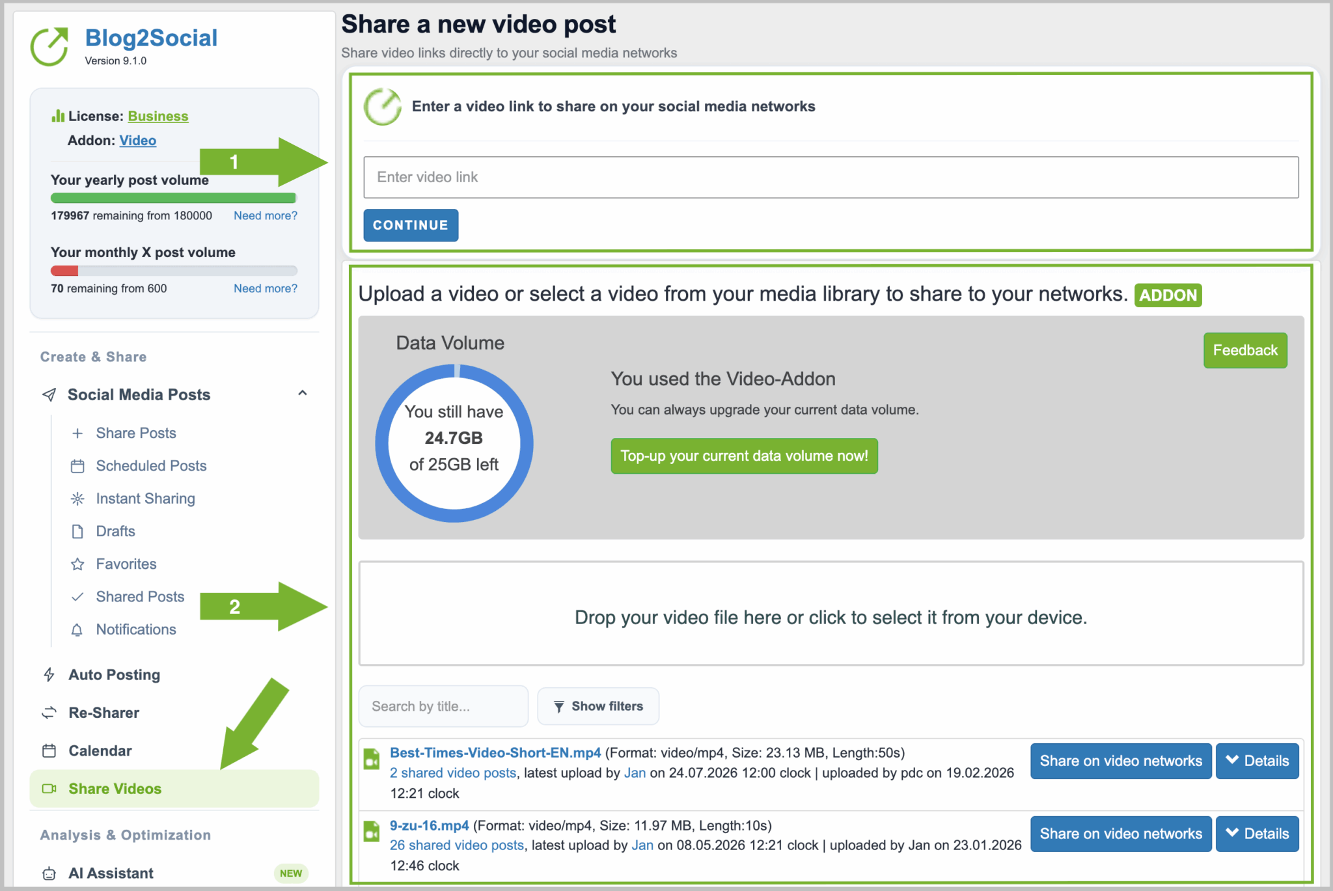This screenshot has height=891, width=1333.
Task: Click the paper plane Social Media Posts icon
Action: click(x=49, y=394)
